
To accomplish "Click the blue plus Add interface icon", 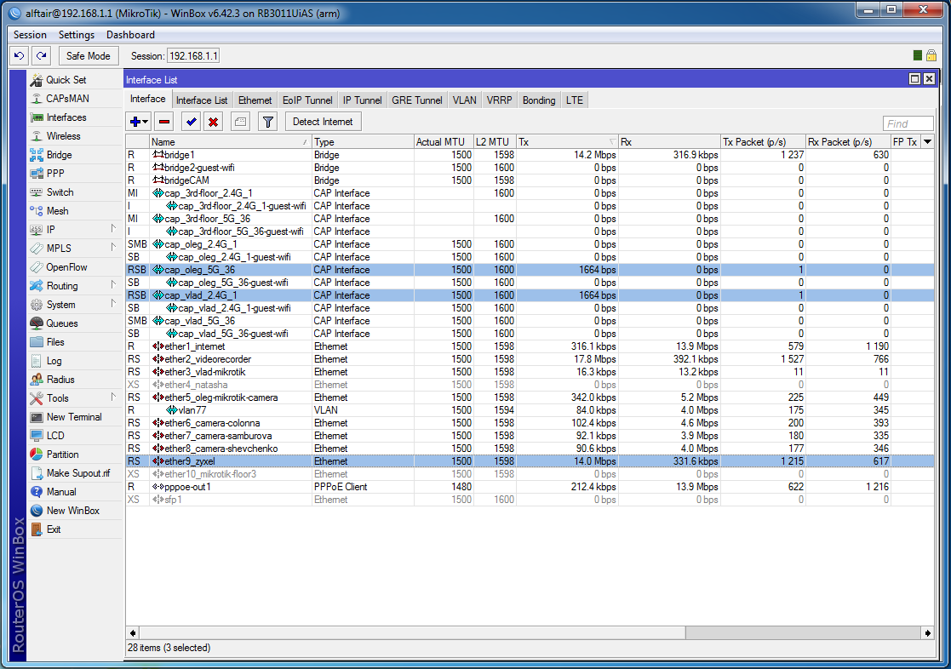I will 135,122.
